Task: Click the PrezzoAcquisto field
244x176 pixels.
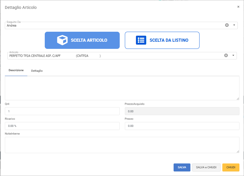Action: (x=182, y=111)
